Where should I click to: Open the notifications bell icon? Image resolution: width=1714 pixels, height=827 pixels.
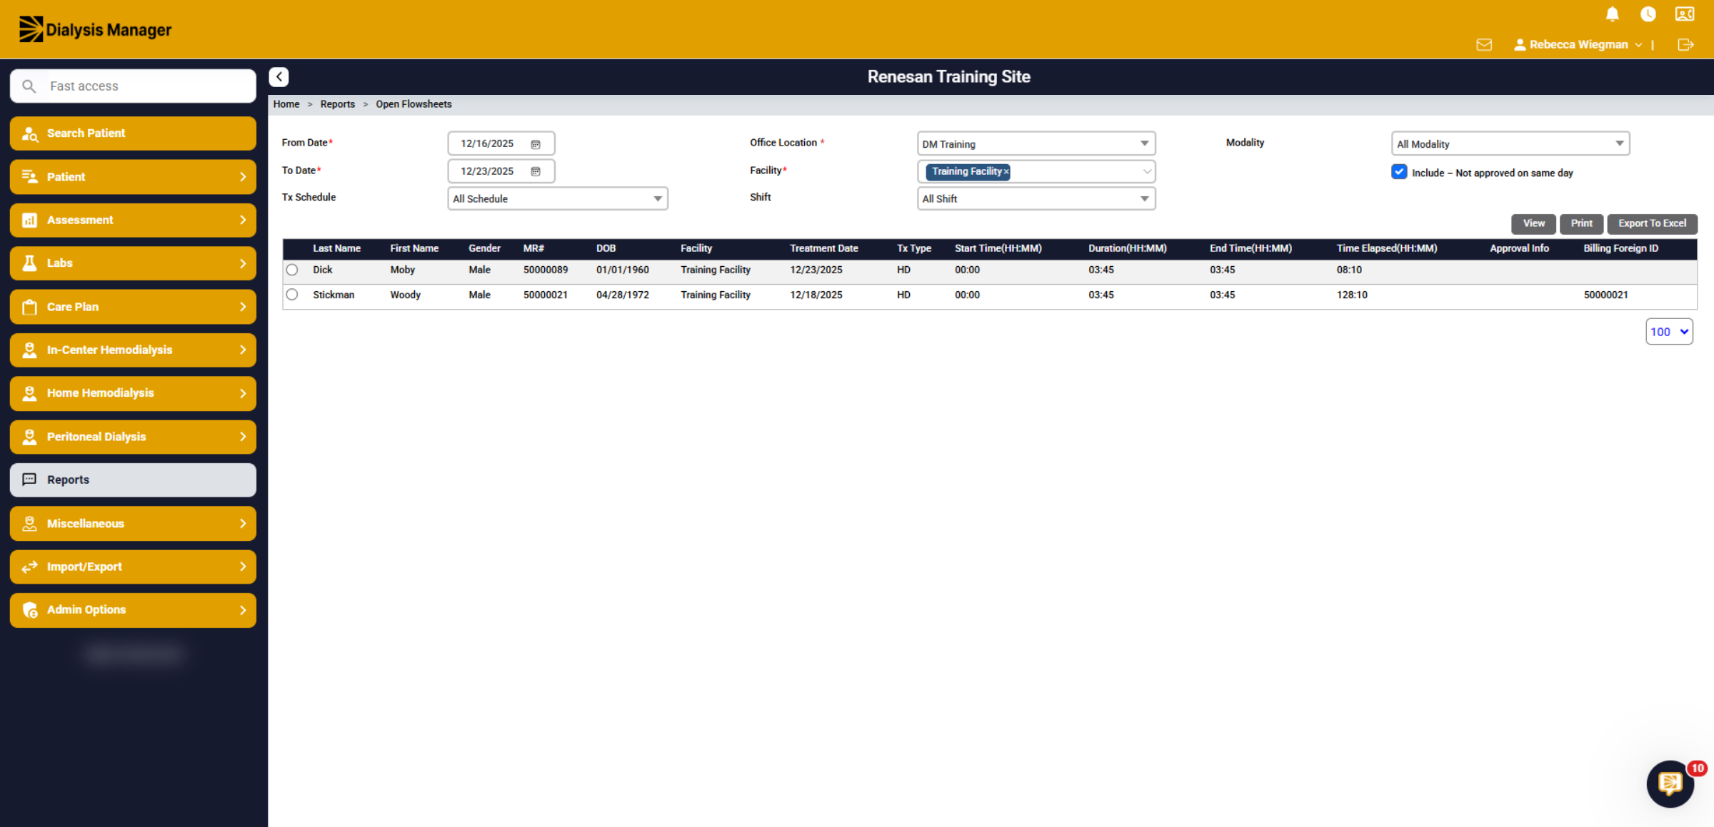click(1612, 14)
